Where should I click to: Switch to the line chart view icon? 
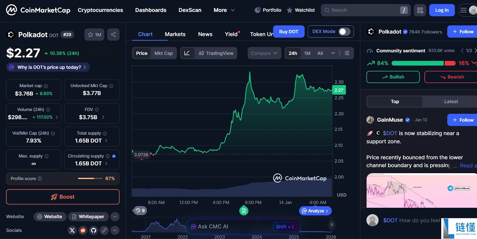click(x=187, y=53)
